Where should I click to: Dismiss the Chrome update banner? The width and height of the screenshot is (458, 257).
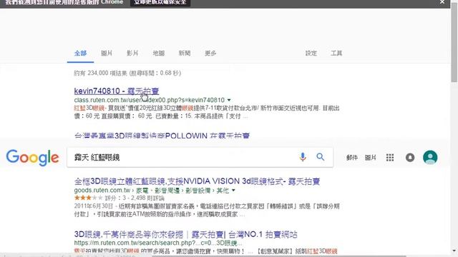tap(442, 2)
